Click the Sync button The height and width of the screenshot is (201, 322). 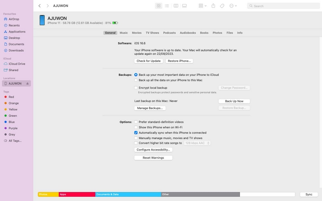coord(309,195)
